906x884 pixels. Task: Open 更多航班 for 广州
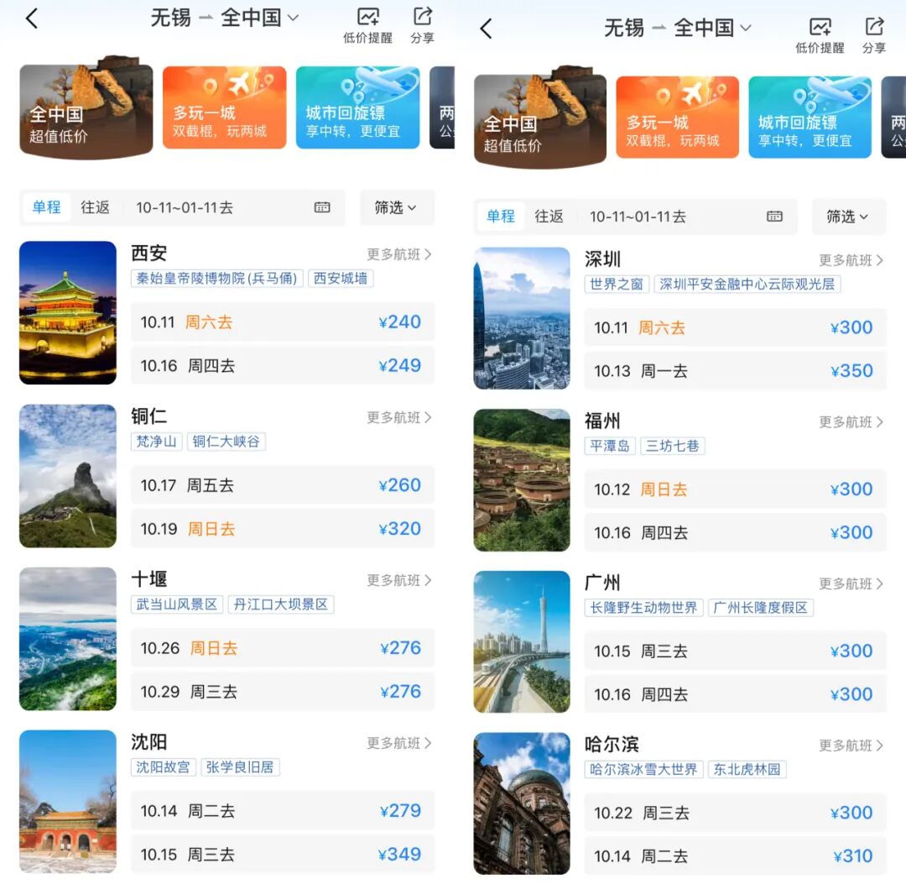[851, 583]
